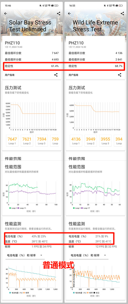Open 用户指南 in Solar Bay panel

pos(10,75)
